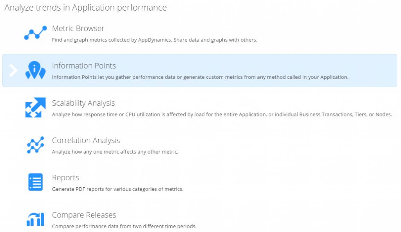
Task: Click the Compare Releases description text
Action: pyautogui.click(x=124, y=226)
